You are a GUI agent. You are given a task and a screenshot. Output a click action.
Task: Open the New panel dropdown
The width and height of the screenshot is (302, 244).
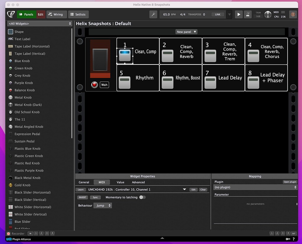pos(186,31)
